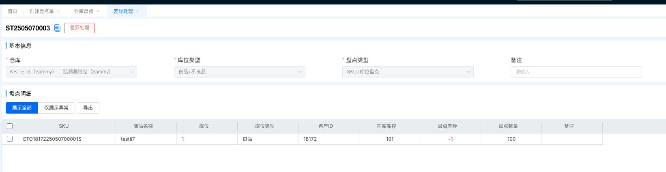Switch to the 首页 tab
This screenshot has height=172, width=666.
pos(13,11)
